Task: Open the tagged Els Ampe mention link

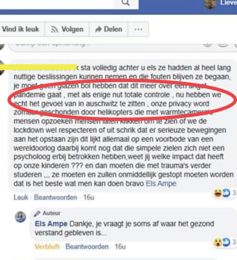Action: tap(161, 184)
